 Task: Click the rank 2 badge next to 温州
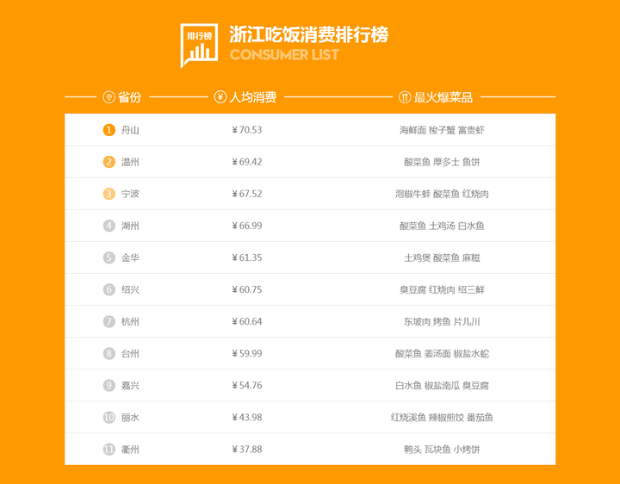point(108,162)
